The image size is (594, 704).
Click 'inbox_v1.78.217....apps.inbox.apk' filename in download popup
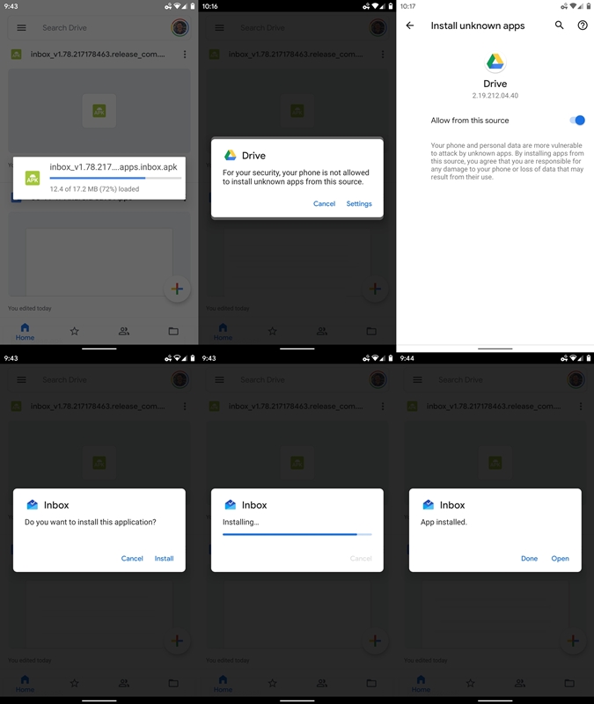tap(114, 167)
